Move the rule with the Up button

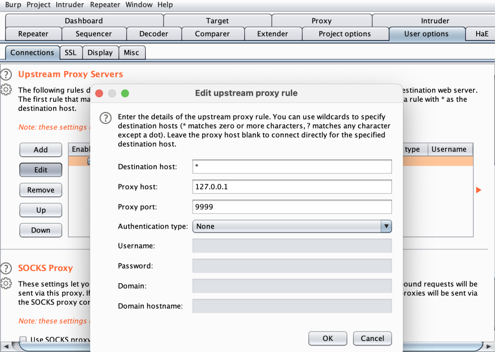coord(41,210)
